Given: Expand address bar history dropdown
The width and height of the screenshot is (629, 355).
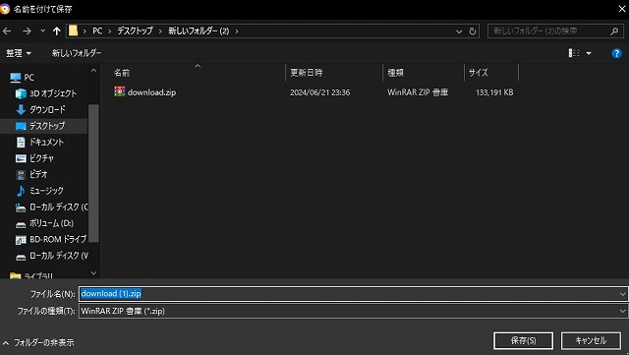Looking at the screenshot, I should tap(459, 31).
